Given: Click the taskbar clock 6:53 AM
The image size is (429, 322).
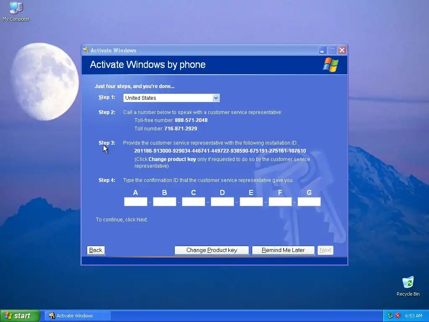Looking at the screenshot, I should 413,316.
